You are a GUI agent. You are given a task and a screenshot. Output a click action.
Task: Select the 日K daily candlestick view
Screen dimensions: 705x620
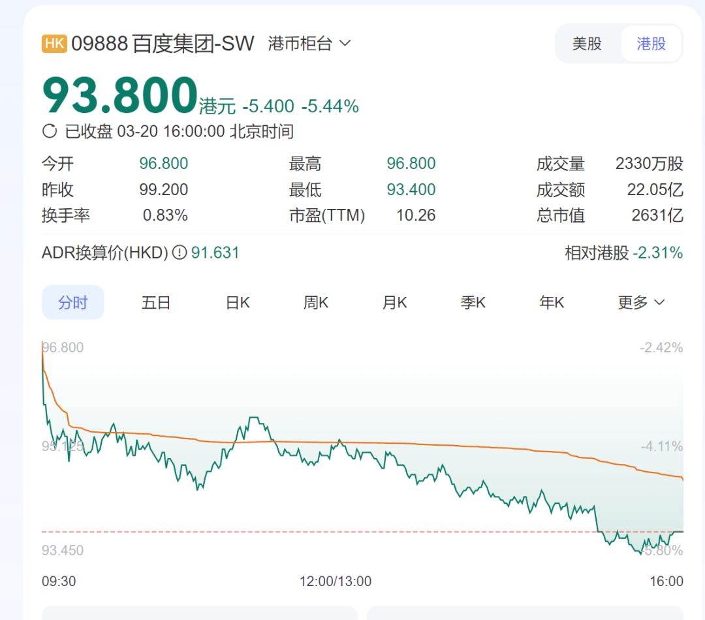pyautogui.click(x=237, y=302)
